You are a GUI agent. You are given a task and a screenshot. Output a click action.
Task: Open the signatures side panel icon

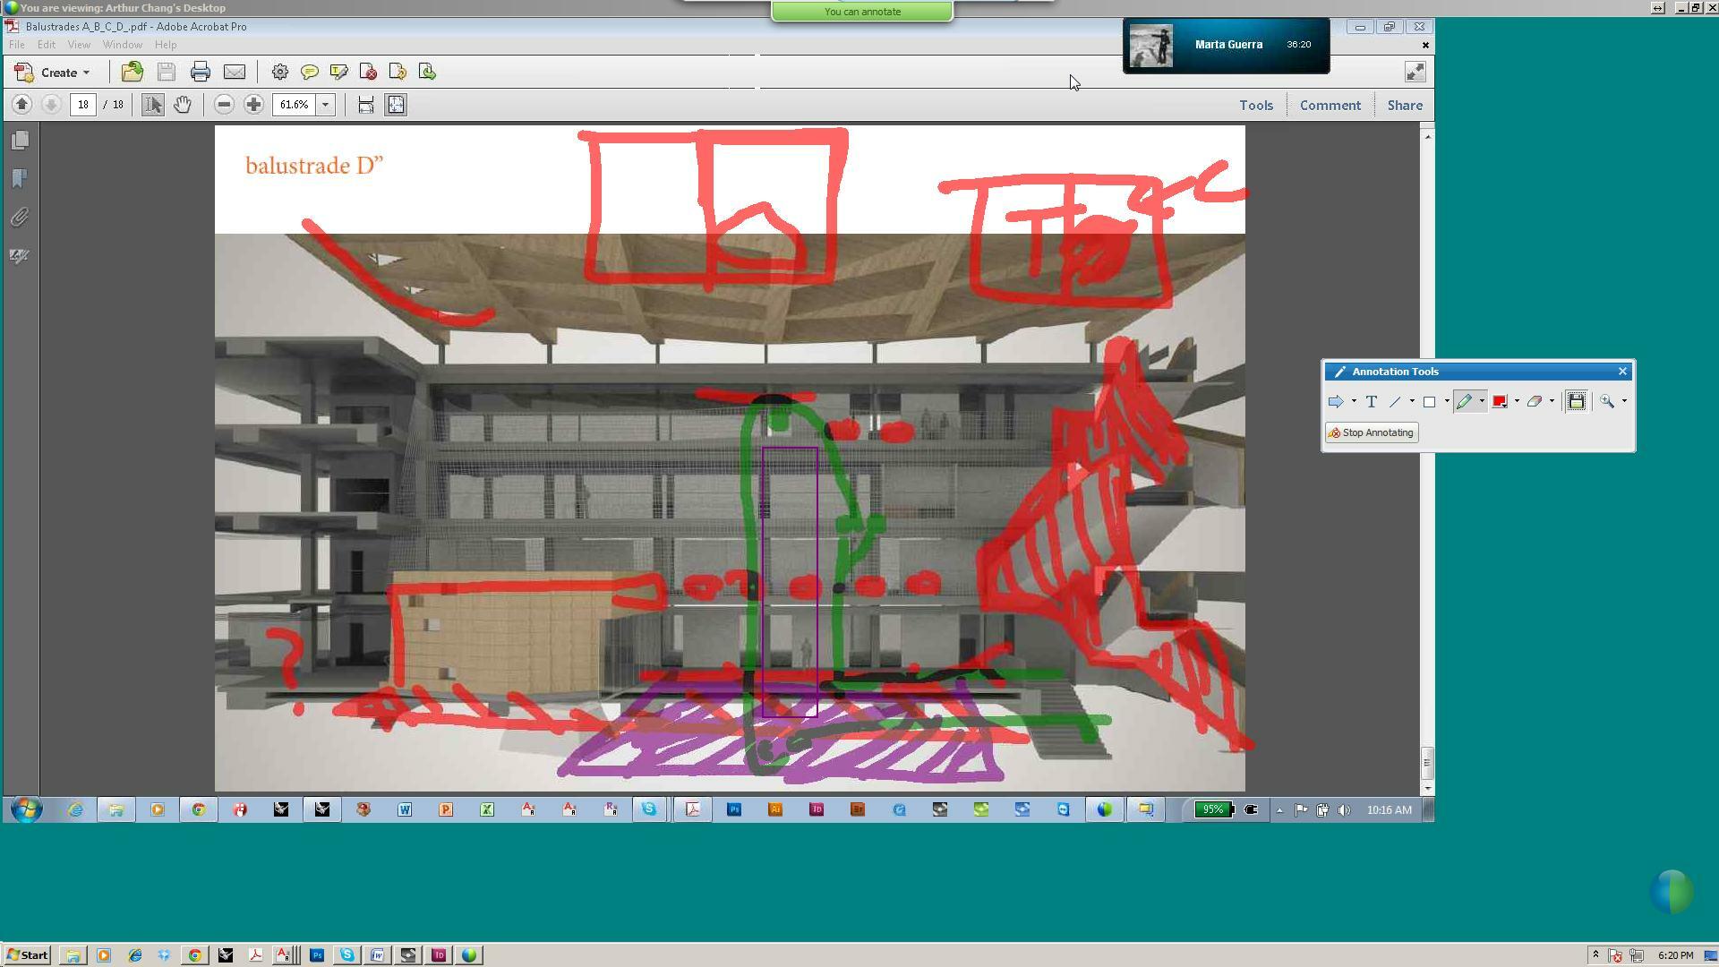[x=20, y=256]
